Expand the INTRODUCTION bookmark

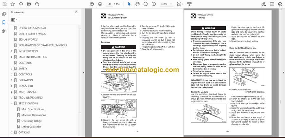12,51
